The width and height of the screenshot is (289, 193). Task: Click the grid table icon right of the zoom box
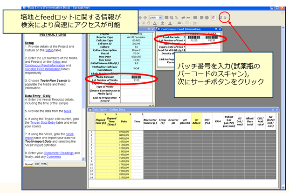tap(166, 18)
